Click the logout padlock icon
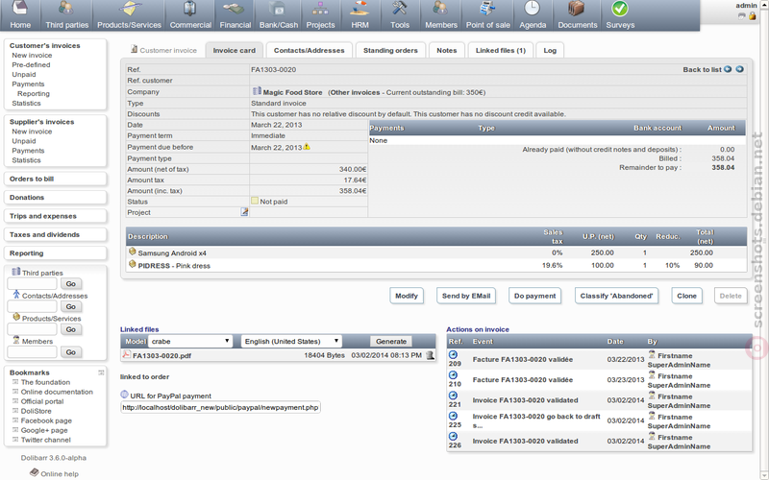Screen dimensions: 769x480 pos(752,15)
